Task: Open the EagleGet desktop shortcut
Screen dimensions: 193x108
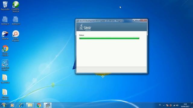Action: pyautogui.click(x=5, y=35)
